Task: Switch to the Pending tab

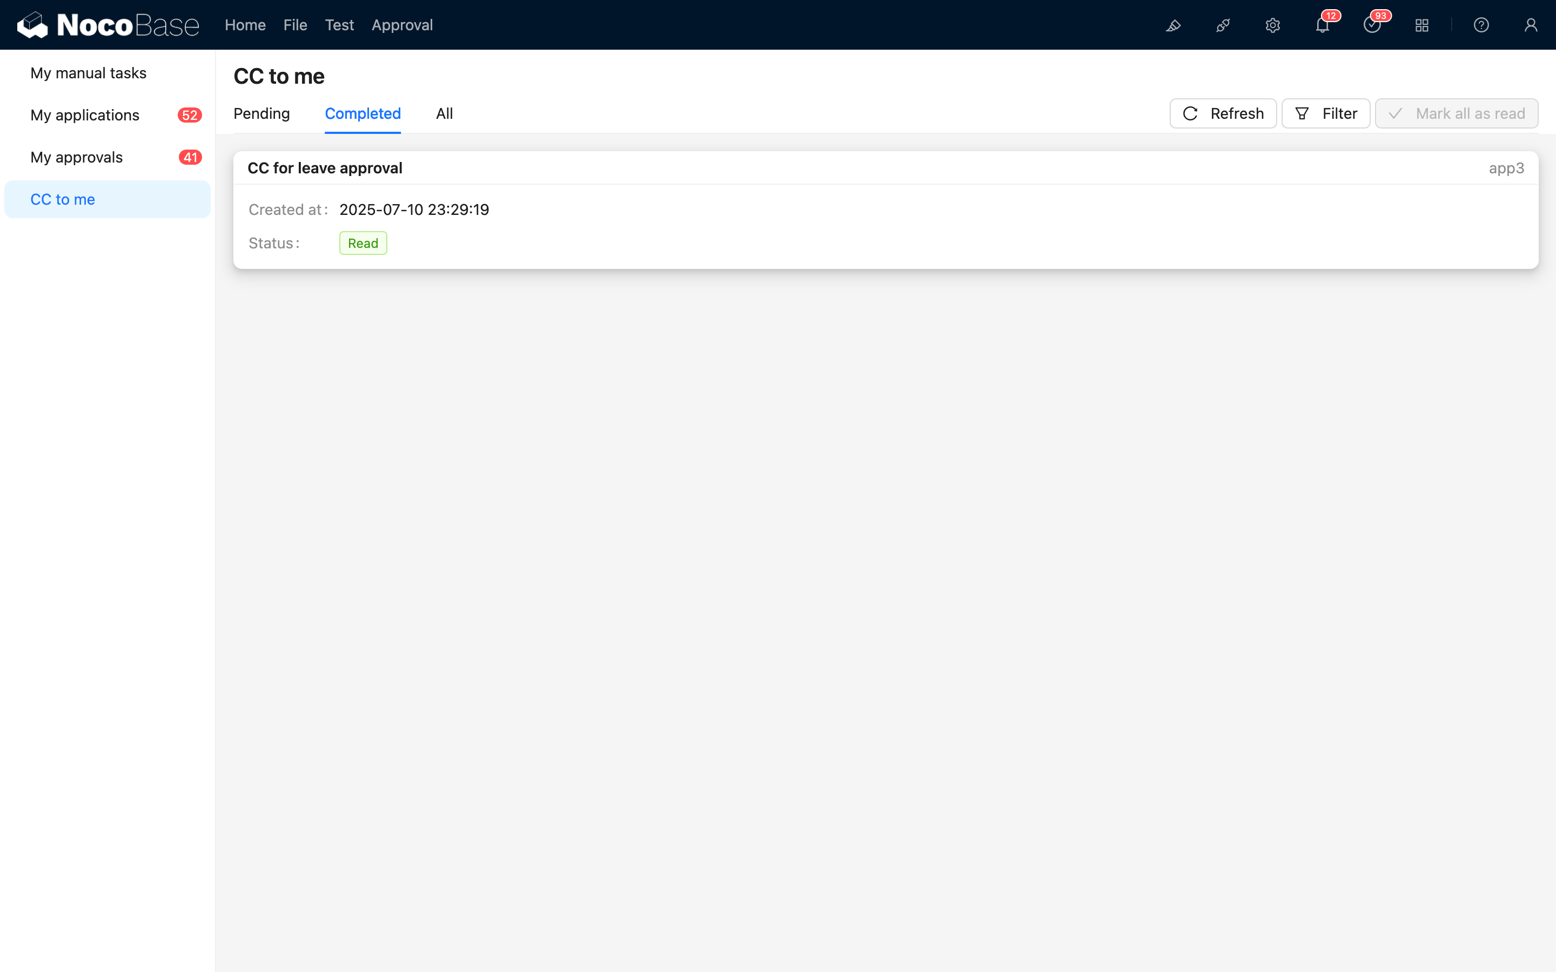Action: coord(261,114)
